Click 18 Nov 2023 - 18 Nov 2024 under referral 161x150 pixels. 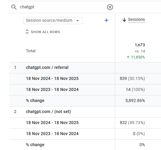(52, 89)
